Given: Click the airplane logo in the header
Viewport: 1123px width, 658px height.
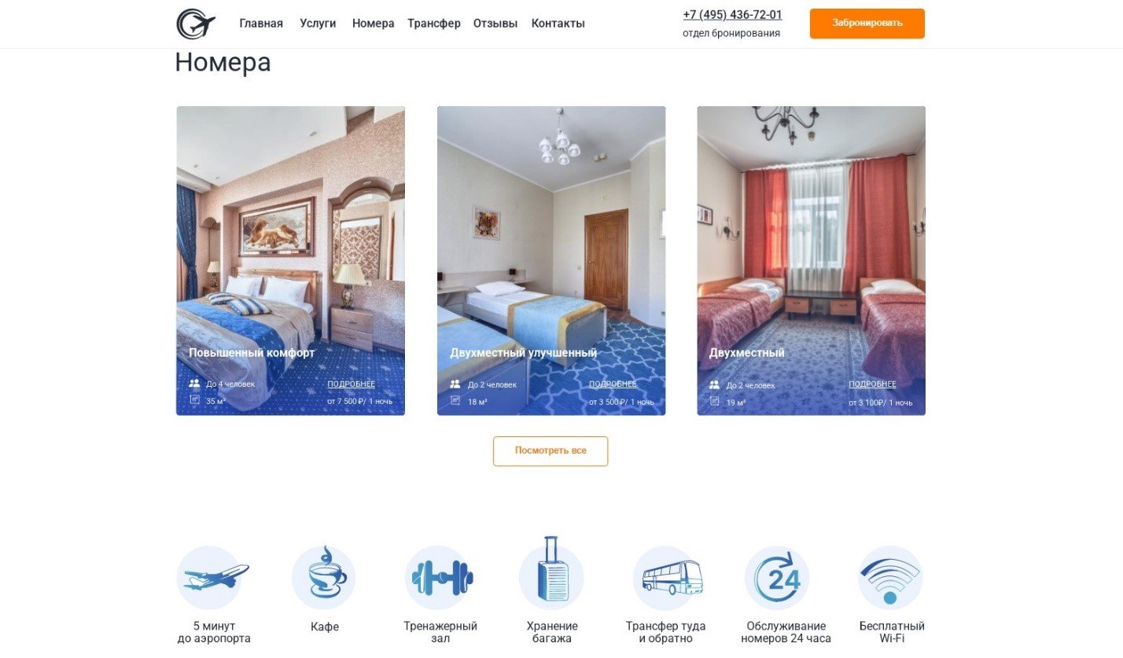Looking at the screenshot, I should click(196, 24).
